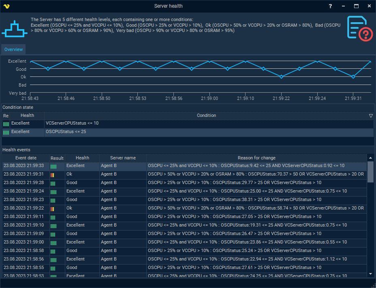Click the green indicator beside VCServerCPUStatus condition

pos(6,123)
